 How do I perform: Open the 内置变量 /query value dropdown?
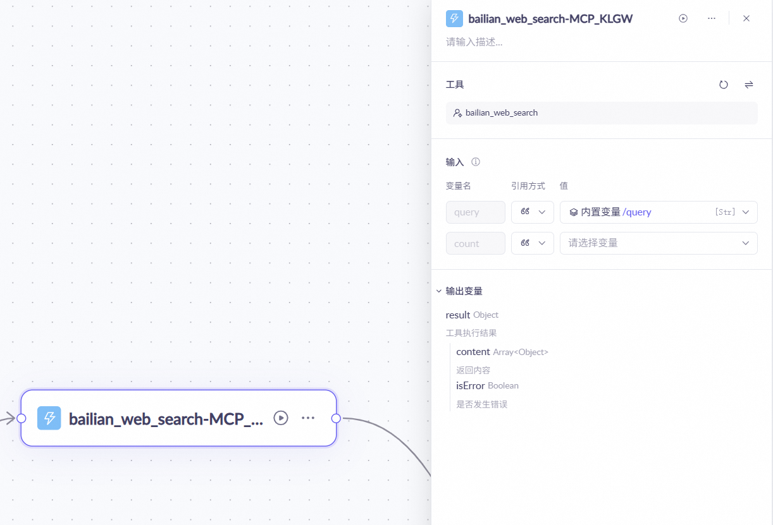(x=659, y=212)
